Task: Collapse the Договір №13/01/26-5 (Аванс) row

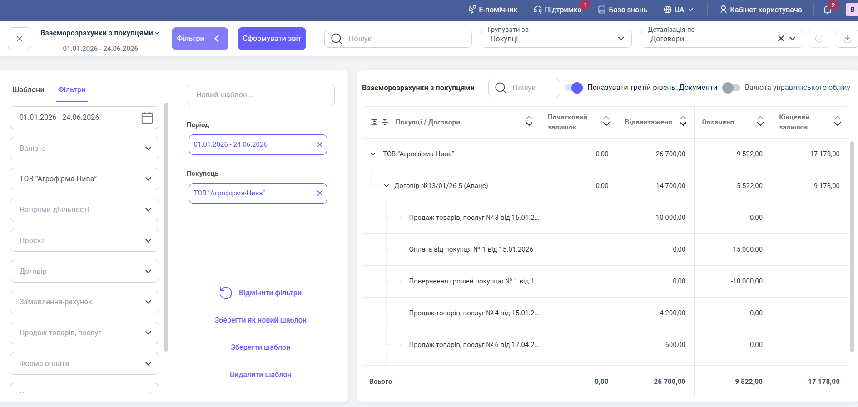Action: [387, 186]
